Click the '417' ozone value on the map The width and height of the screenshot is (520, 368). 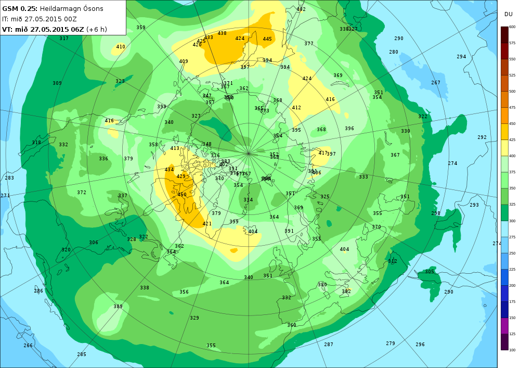coord(322,153)
